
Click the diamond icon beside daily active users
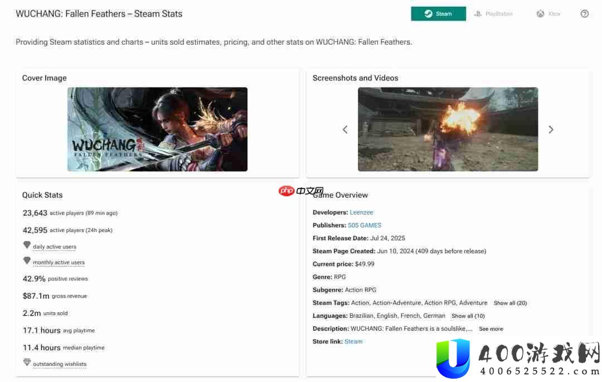coord(27,245)
